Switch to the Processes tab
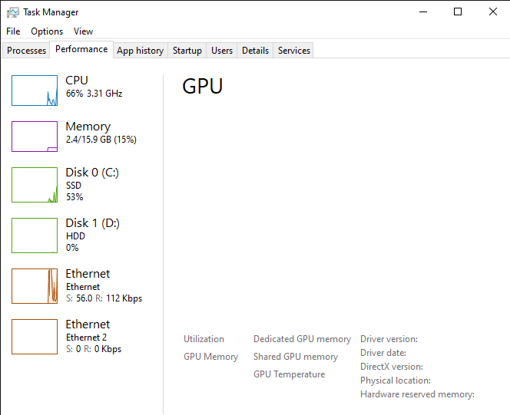Viewport: 510px width, 415px height. (x=27, y=51)
